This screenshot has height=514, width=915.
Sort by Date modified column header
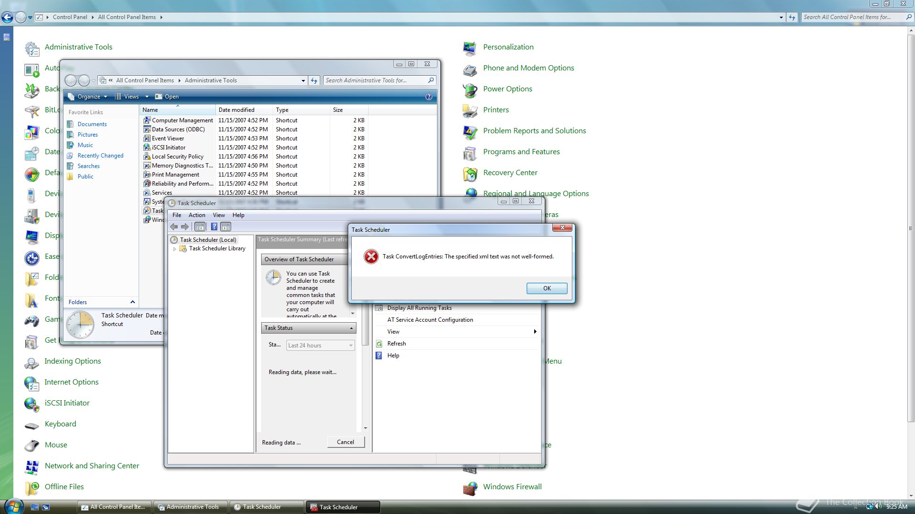pyautogui.click(x=244, y=110)
